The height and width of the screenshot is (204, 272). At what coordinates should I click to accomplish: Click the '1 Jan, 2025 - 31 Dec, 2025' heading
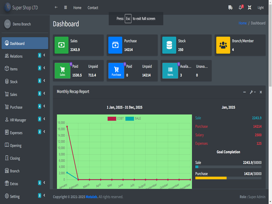tap(125, 107)
